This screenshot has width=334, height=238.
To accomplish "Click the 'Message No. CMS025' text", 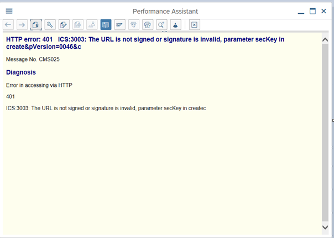I will point(33,59).
